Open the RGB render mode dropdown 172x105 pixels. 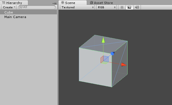[106, 7]
